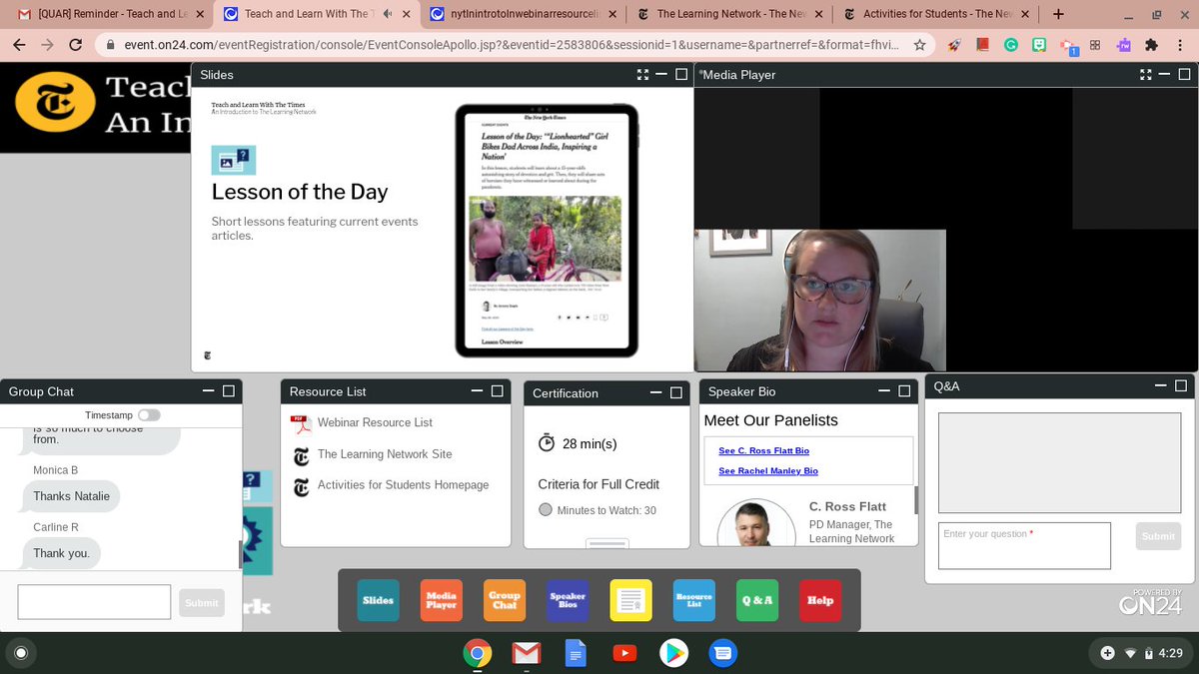Click the close X on the active tab

[408, 14]
